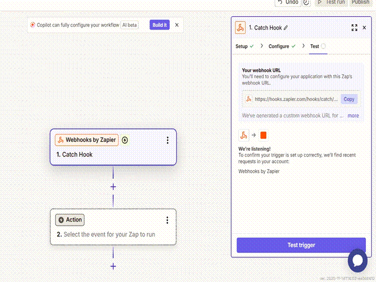Click the AI beta badge
The height and width of the screenshot is (282, 376).
point(130,25)
